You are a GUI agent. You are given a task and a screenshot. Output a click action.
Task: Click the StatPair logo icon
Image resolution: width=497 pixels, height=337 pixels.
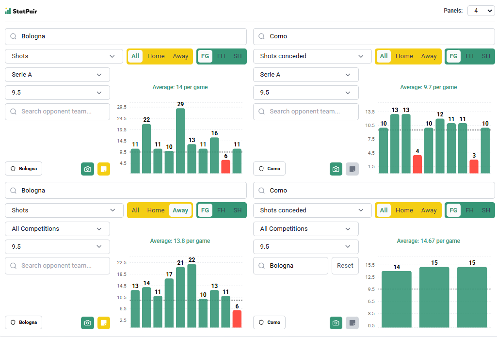[8, 11]
